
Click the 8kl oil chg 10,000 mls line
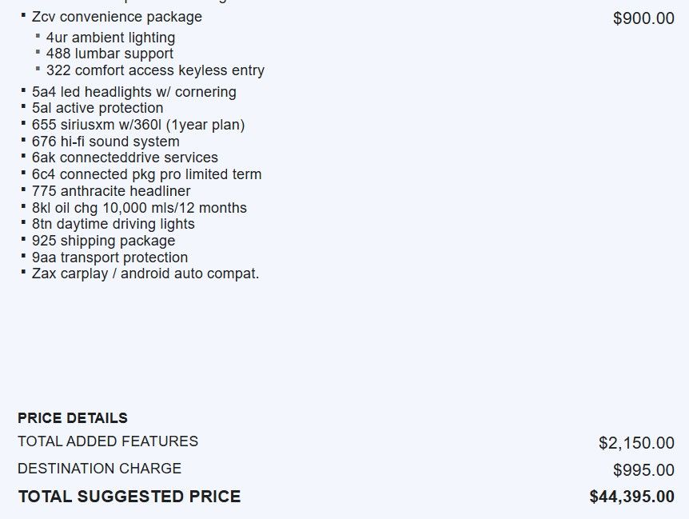139,208
